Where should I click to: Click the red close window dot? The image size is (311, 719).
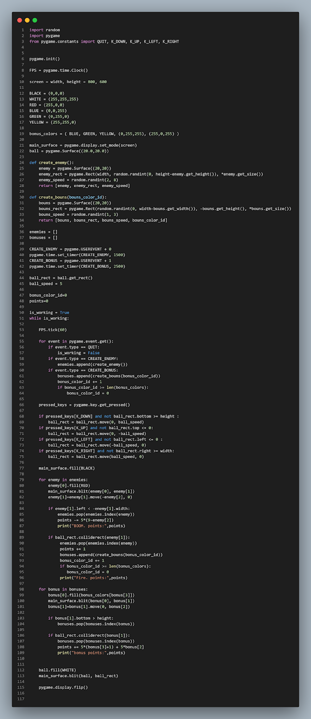(x=19, y=20)
